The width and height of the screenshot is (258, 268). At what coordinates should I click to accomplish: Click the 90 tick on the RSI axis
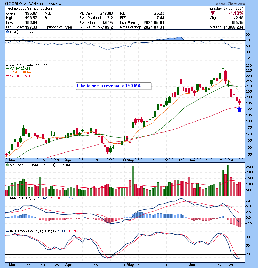pos(248,34)
